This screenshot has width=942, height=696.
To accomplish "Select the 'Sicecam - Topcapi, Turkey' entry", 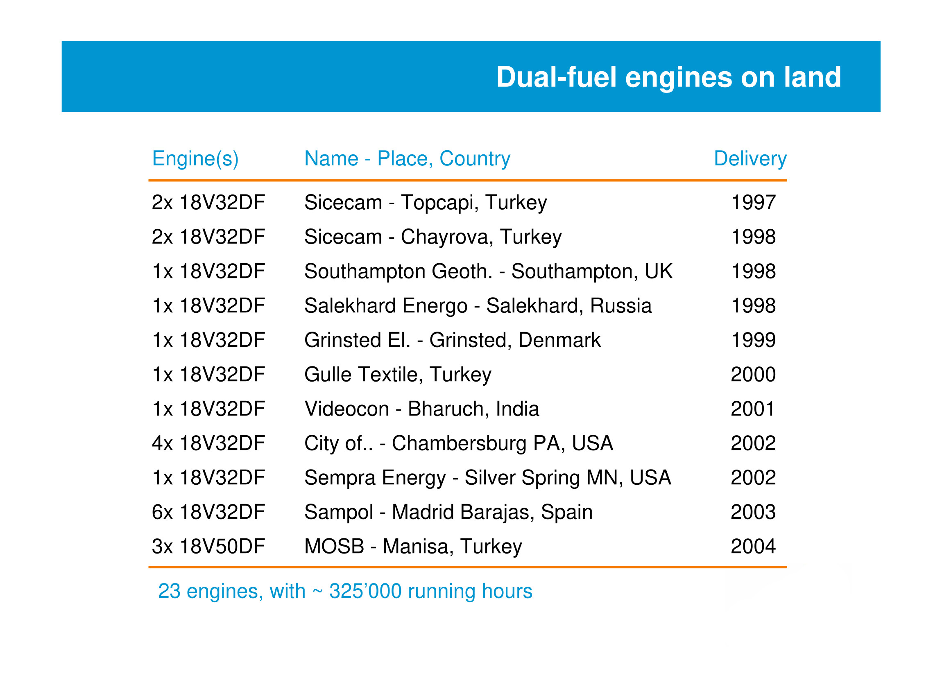I will [425, 203].
